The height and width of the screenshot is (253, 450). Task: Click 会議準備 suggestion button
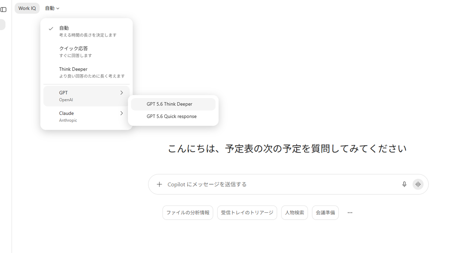(325, 213)
